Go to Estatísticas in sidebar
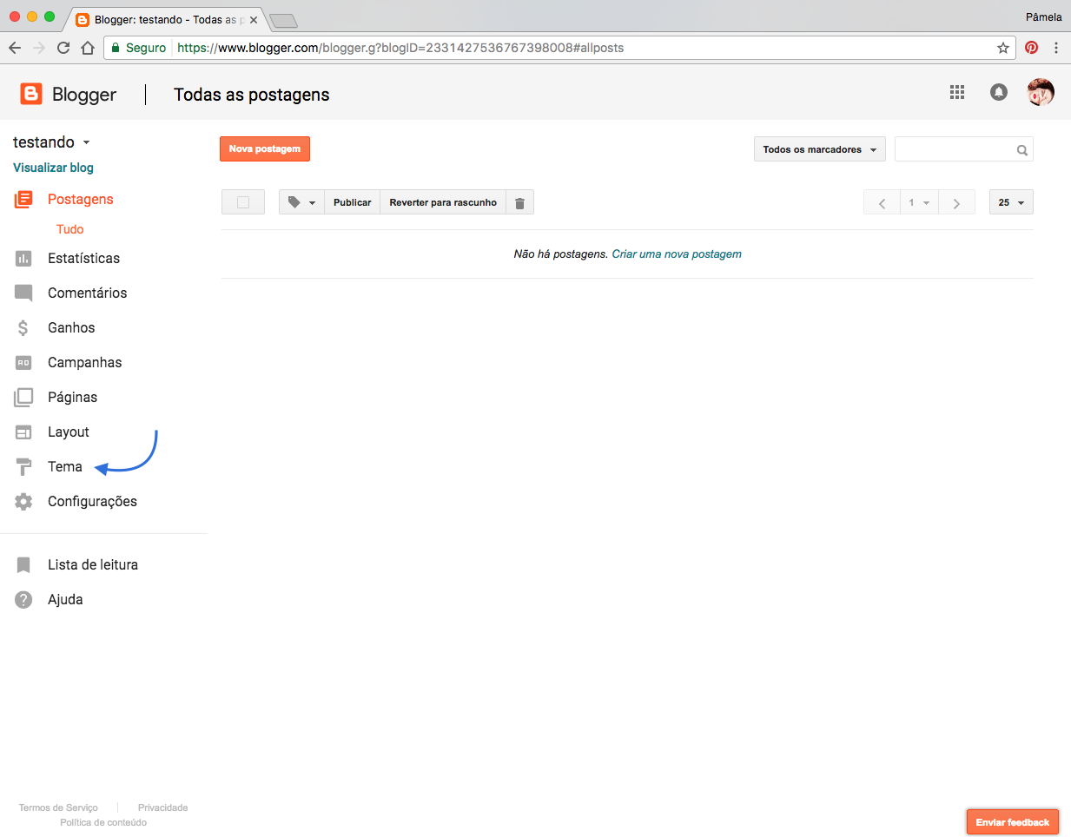Image resolution: width=1071 pixels, height=837 pixels. click(83, 259)
